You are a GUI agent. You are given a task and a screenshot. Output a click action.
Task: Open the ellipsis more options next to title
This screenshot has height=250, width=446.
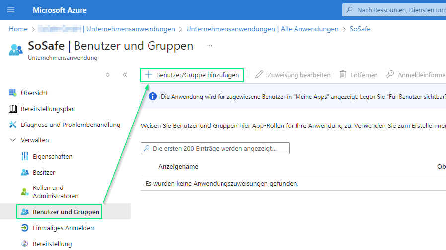pos(209,46)
